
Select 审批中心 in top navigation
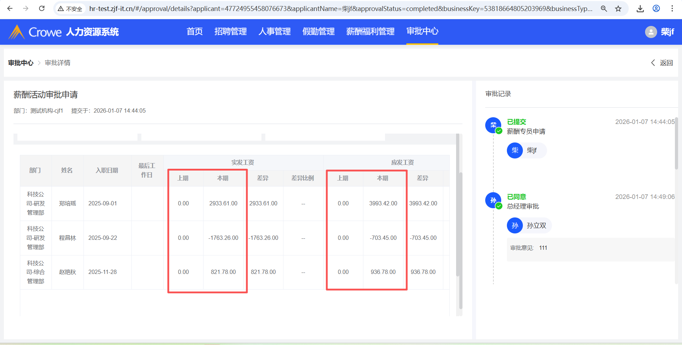point(422,31)
